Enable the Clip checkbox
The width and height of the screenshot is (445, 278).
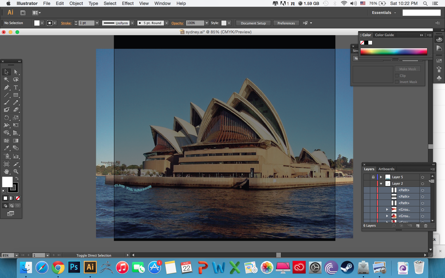(x=397, y=76)
